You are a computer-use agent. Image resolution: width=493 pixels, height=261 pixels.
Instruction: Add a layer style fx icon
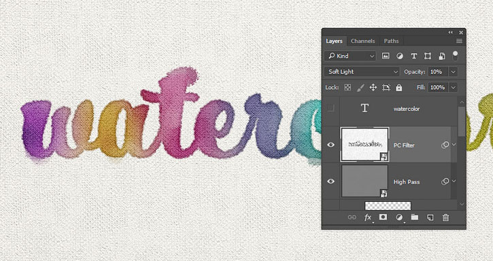(368, 217)
